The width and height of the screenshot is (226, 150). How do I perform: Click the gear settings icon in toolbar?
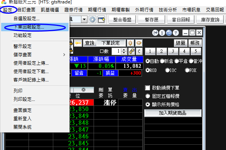tap(92, 19)
